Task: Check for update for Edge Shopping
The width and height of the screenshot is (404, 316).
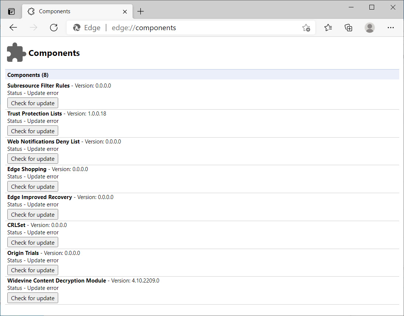Action: click(x=33, y=186)
